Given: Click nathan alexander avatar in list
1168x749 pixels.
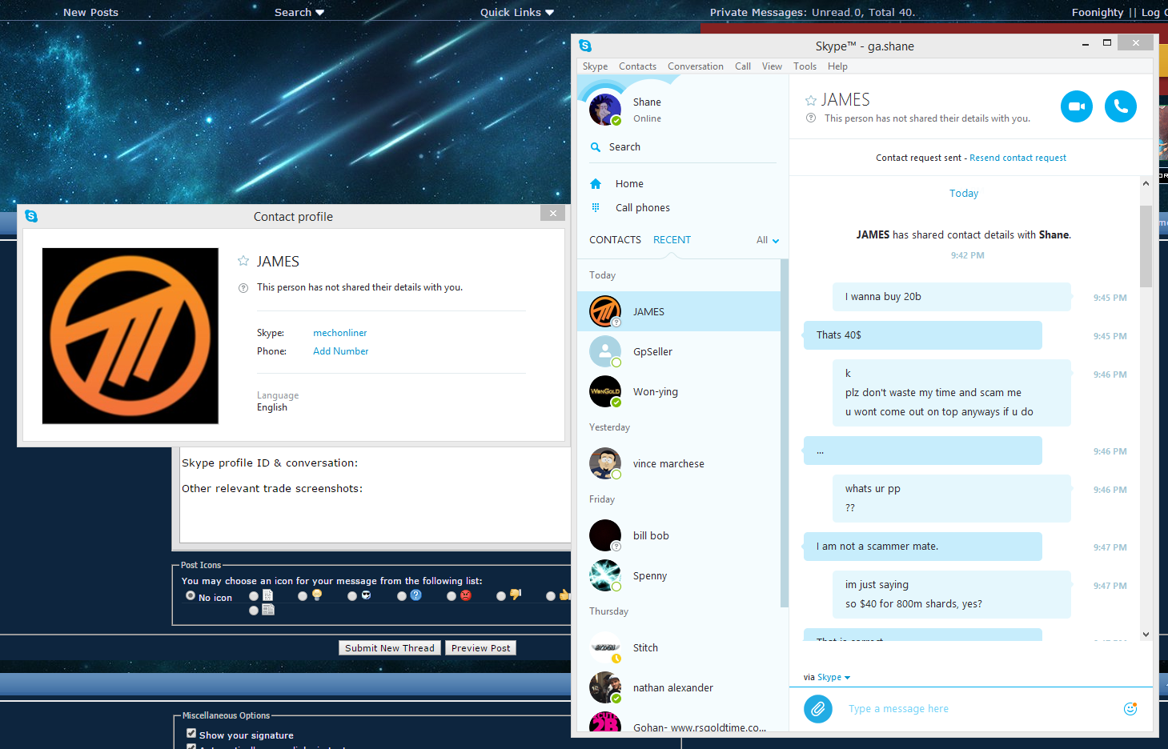Looking at the screenshot, I should pyautogui.click(x=605, y=687).
